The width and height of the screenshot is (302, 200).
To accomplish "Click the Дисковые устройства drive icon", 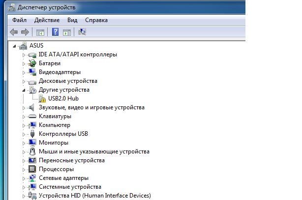I will click(32, 82).
